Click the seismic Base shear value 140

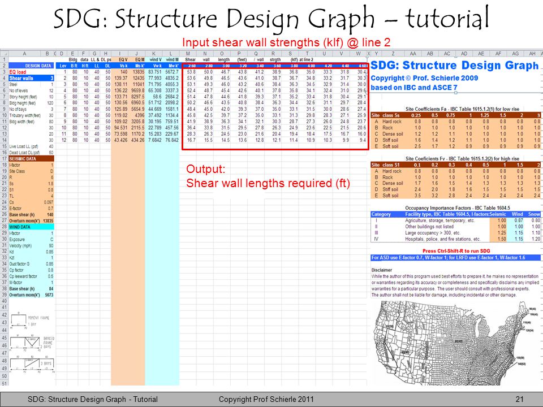[x=50, y=215]
